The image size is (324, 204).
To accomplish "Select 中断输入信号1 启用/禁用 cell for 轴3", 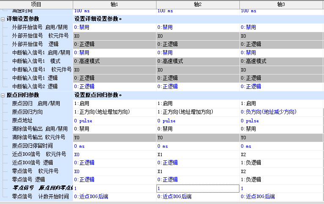I will 281,53.
